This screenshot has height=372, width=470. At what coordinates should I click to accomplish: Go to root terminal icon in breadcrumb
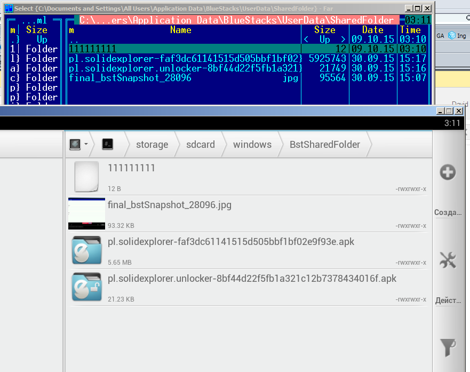[x=107, y=144]
